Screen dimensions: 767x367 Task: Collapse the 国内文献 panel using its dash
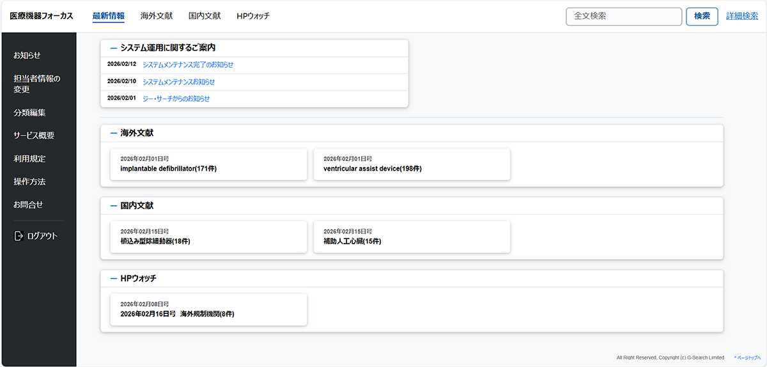114,206
